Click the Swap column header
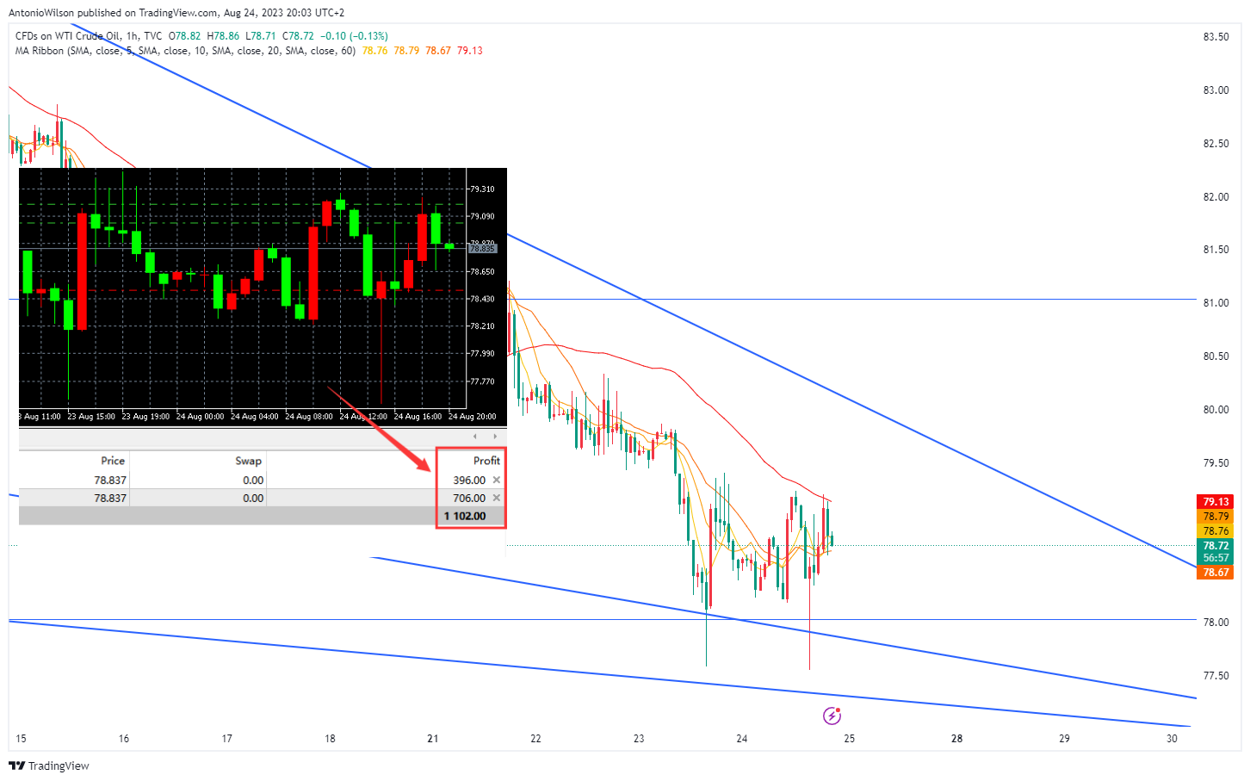The image size is (1250, 781). [249, 461]
